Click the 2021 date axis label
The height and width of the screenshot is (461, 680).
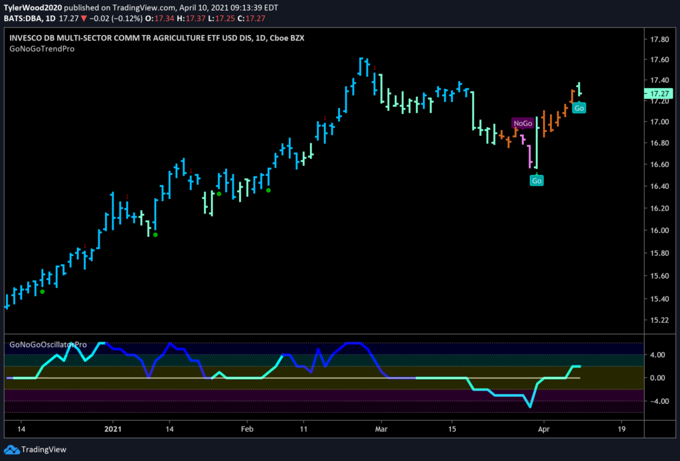[113, 429]
